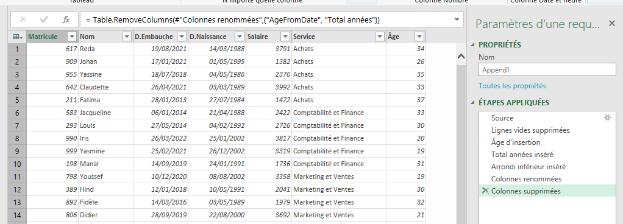Collapse the PROPRIÉTÉS section
Screen dimensions: 623x224
[473, 45]
